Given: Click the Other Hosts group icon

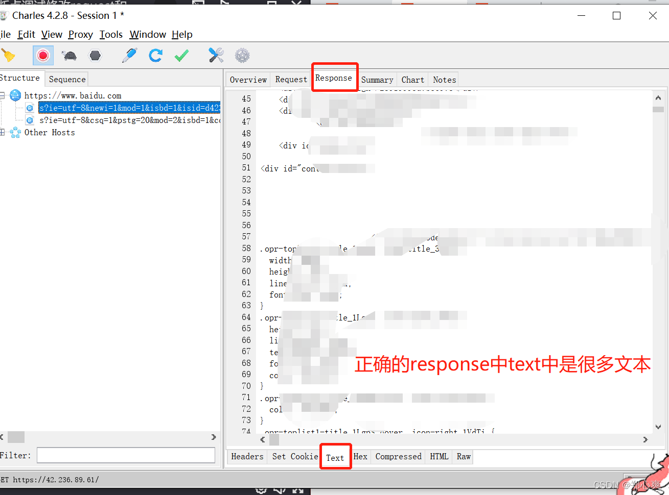Looking at the screenshot, I should pyautogui.click(x=15, y=132).
